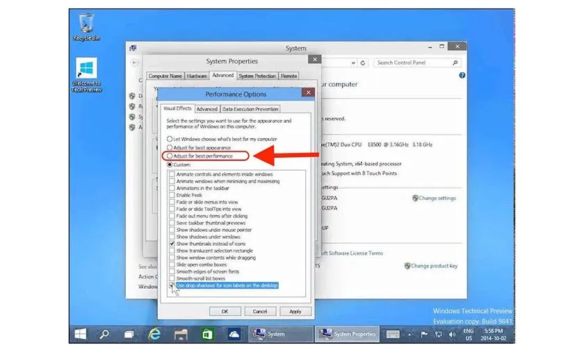Open the System Protection tab
The image size is (584, 352).
[x=257, y=76]
